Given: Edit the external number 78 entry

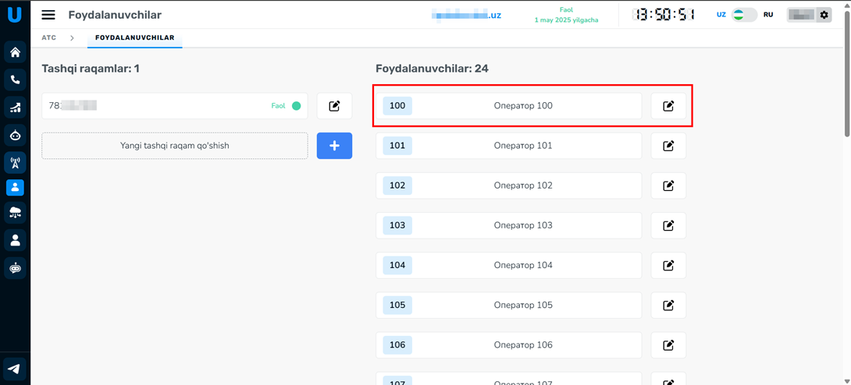Looking at the screenshot, I should [x=334, y=106].
